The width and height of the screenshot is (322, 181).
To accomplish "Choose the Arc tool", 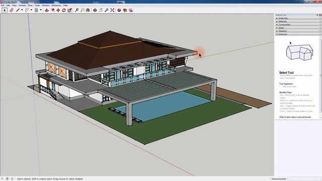I will tap(27, 10).
